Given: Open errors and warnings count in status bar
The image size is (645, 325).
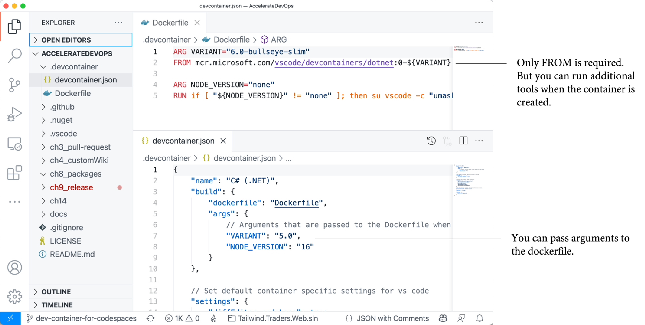Looking at the screenshot, I should pyautogui.click(x=182, y=318).
